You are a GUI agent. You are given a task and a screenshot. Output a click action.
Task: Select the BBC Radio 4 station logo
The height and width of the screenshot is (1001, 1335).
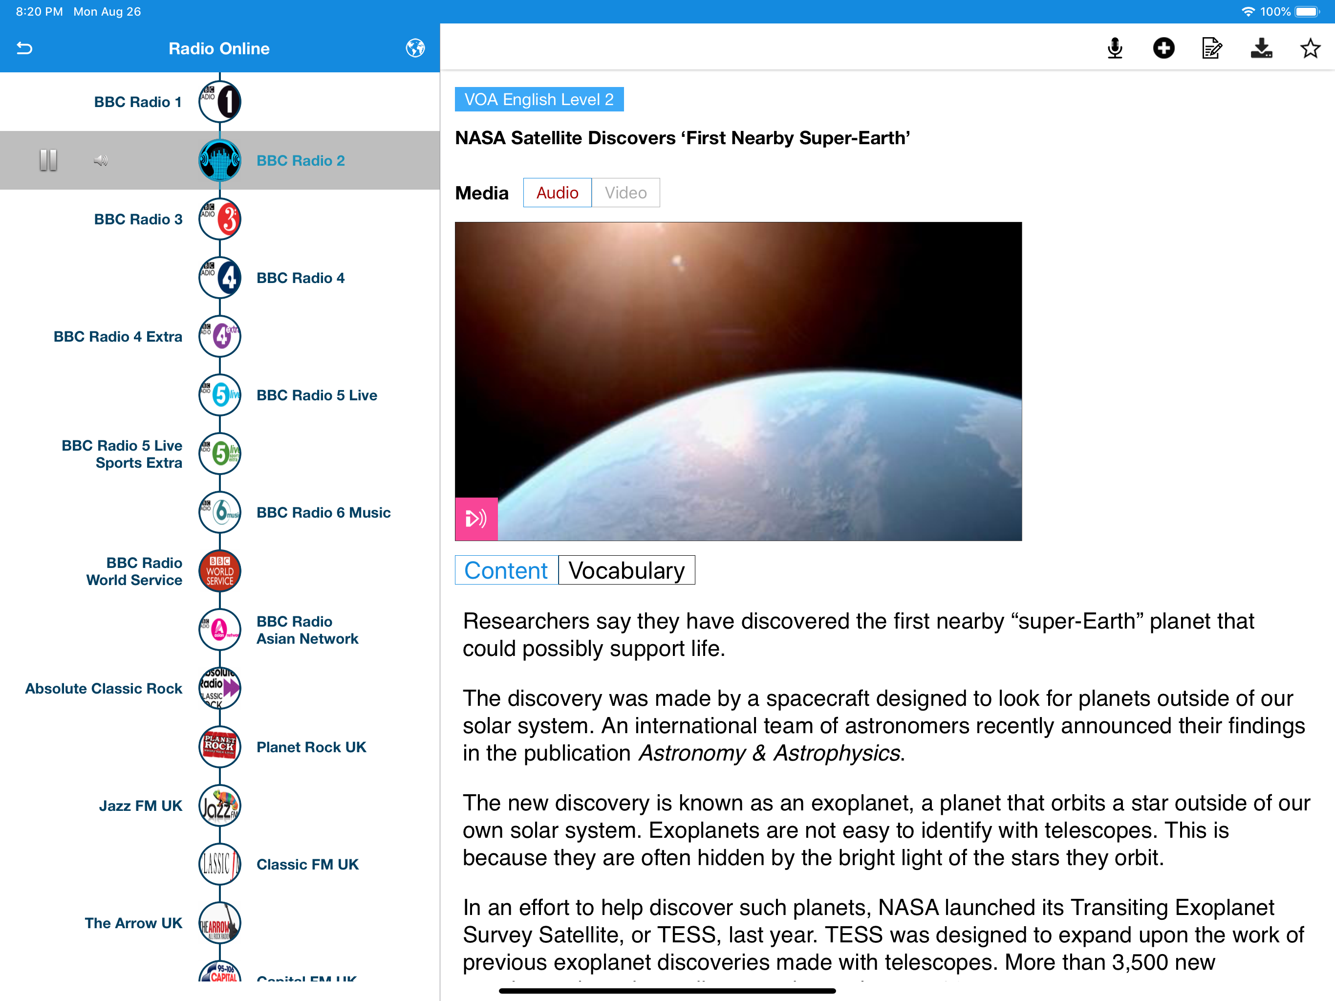point(220,278)
